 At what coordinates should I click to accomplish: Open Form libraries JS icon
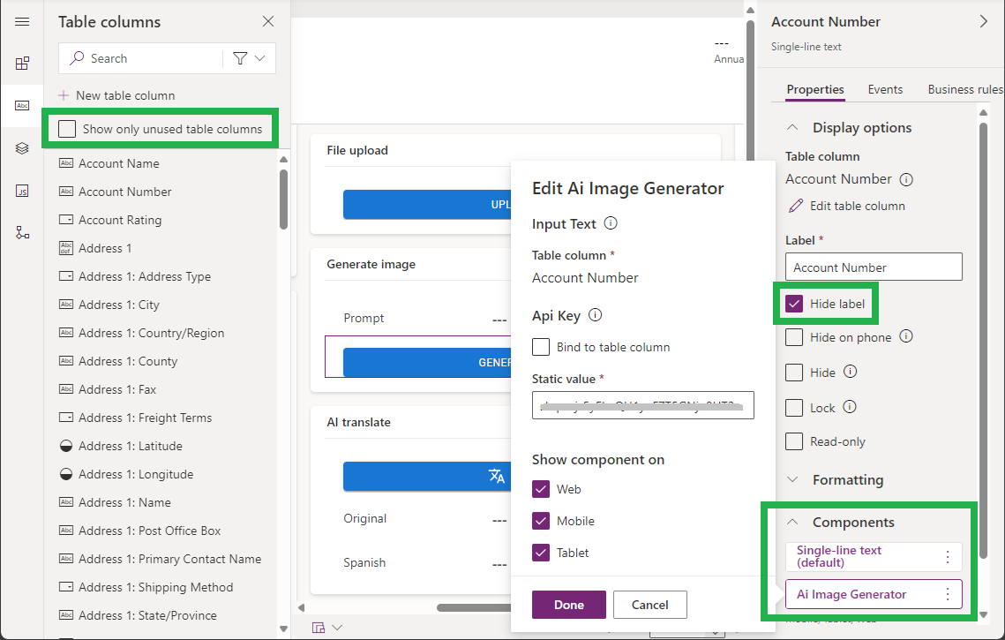[x=22, y=191]
